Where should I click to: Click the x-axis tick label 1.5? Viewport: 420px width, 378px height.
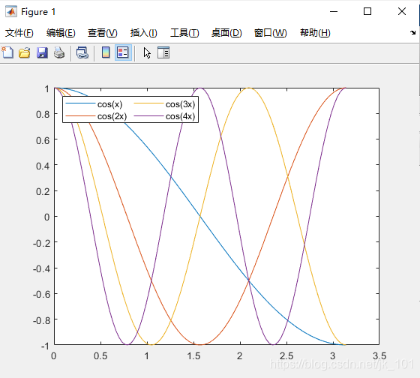193,355
